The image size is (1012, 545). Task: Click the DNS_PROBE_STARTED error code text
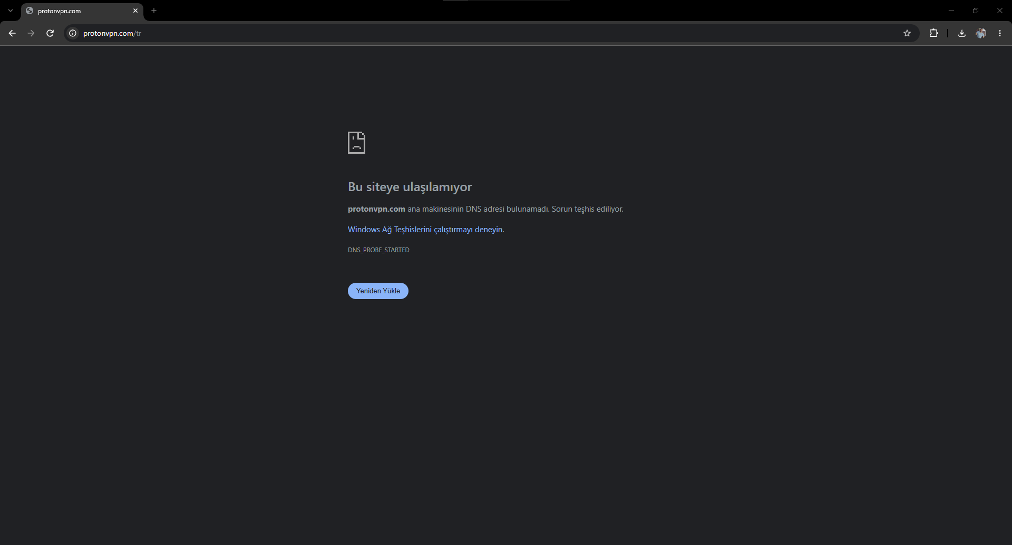point(378,250)
